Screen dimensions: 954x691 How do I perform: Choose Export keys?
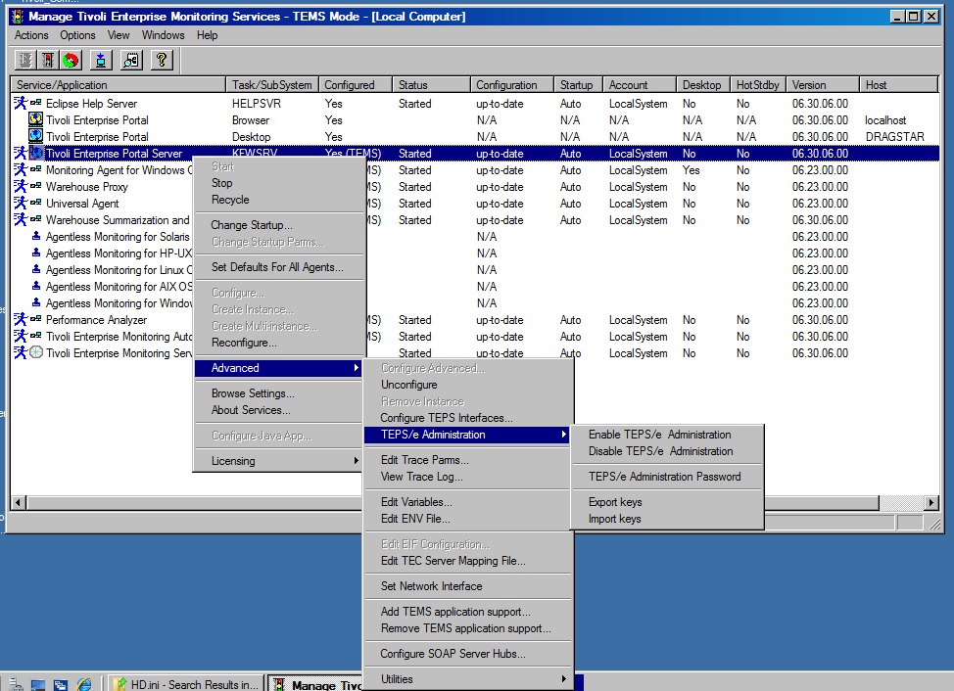point(667,502)
